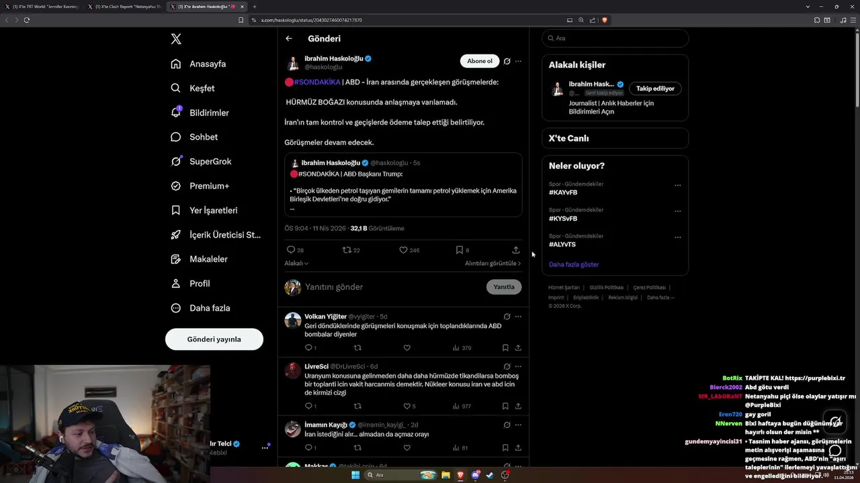
Task: Open Makaleler from the sidebar
Action: 200,259
